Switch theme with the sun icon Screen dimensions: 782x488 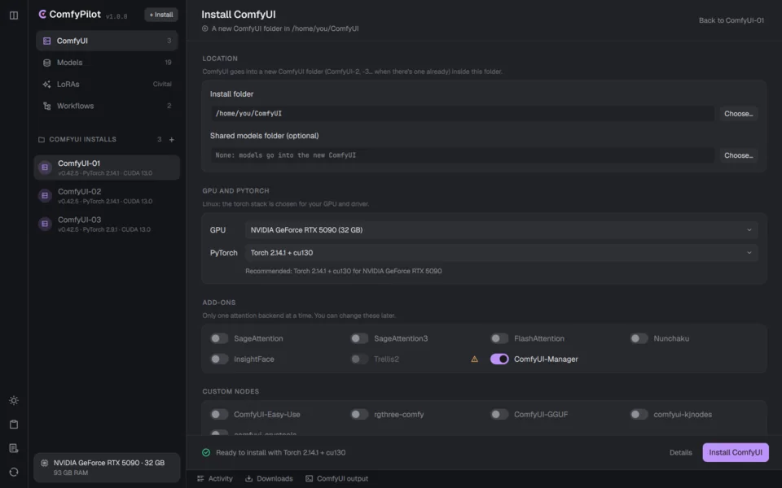(14, 400)
